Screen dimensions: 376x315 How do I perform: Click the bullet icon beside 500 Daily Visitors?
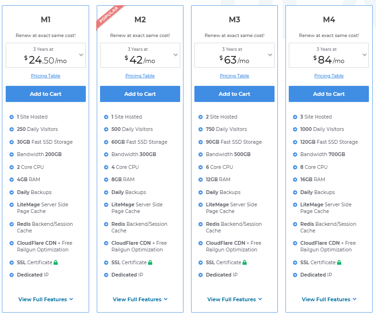pyautogui.click(x=106, y=130)
